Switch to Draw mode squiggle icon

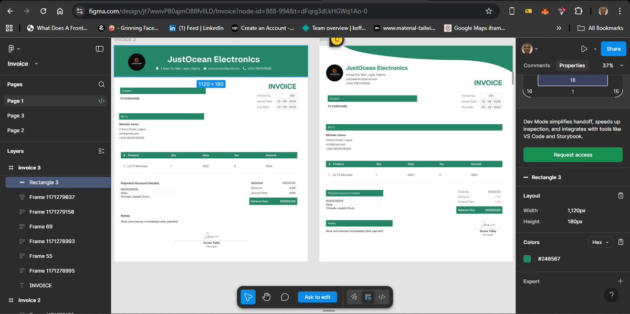(x=354, y=297)
